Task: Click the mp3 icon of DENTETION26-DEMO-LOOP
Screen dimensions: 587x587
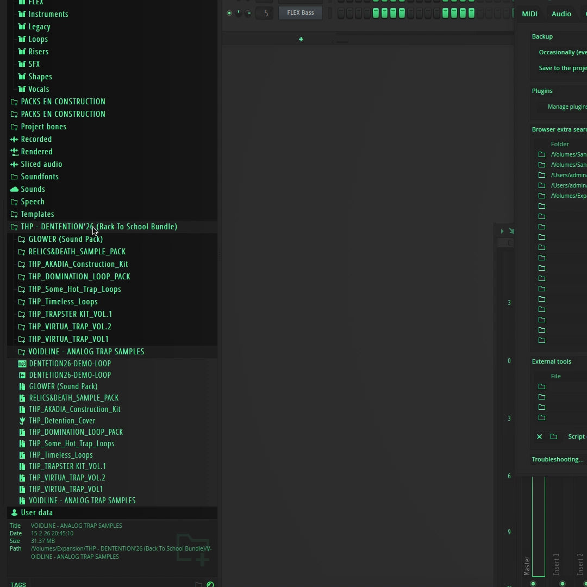Action: click(22, 364)
